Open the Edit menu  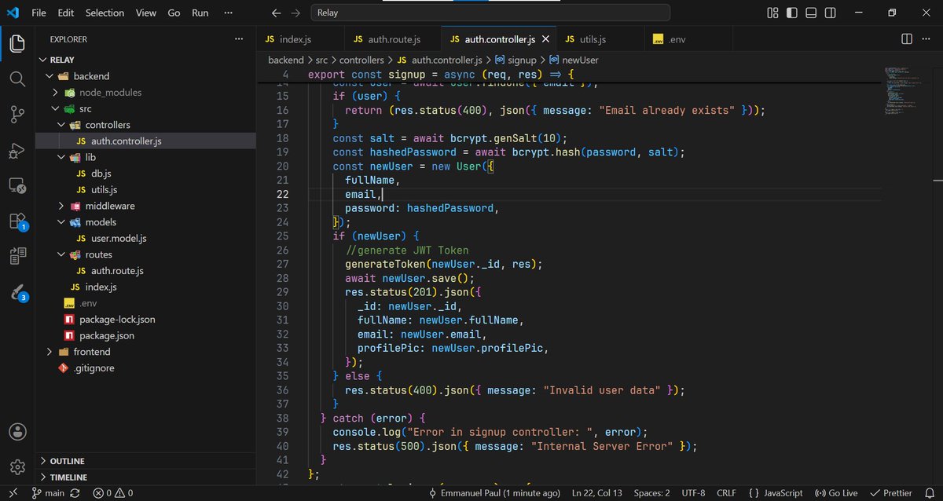[x=66, y=13]
